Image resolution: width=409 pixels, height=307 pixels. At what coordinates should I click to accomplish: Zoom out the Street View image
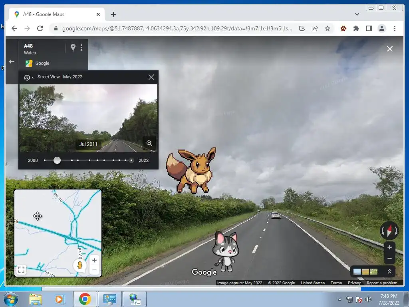389,259
